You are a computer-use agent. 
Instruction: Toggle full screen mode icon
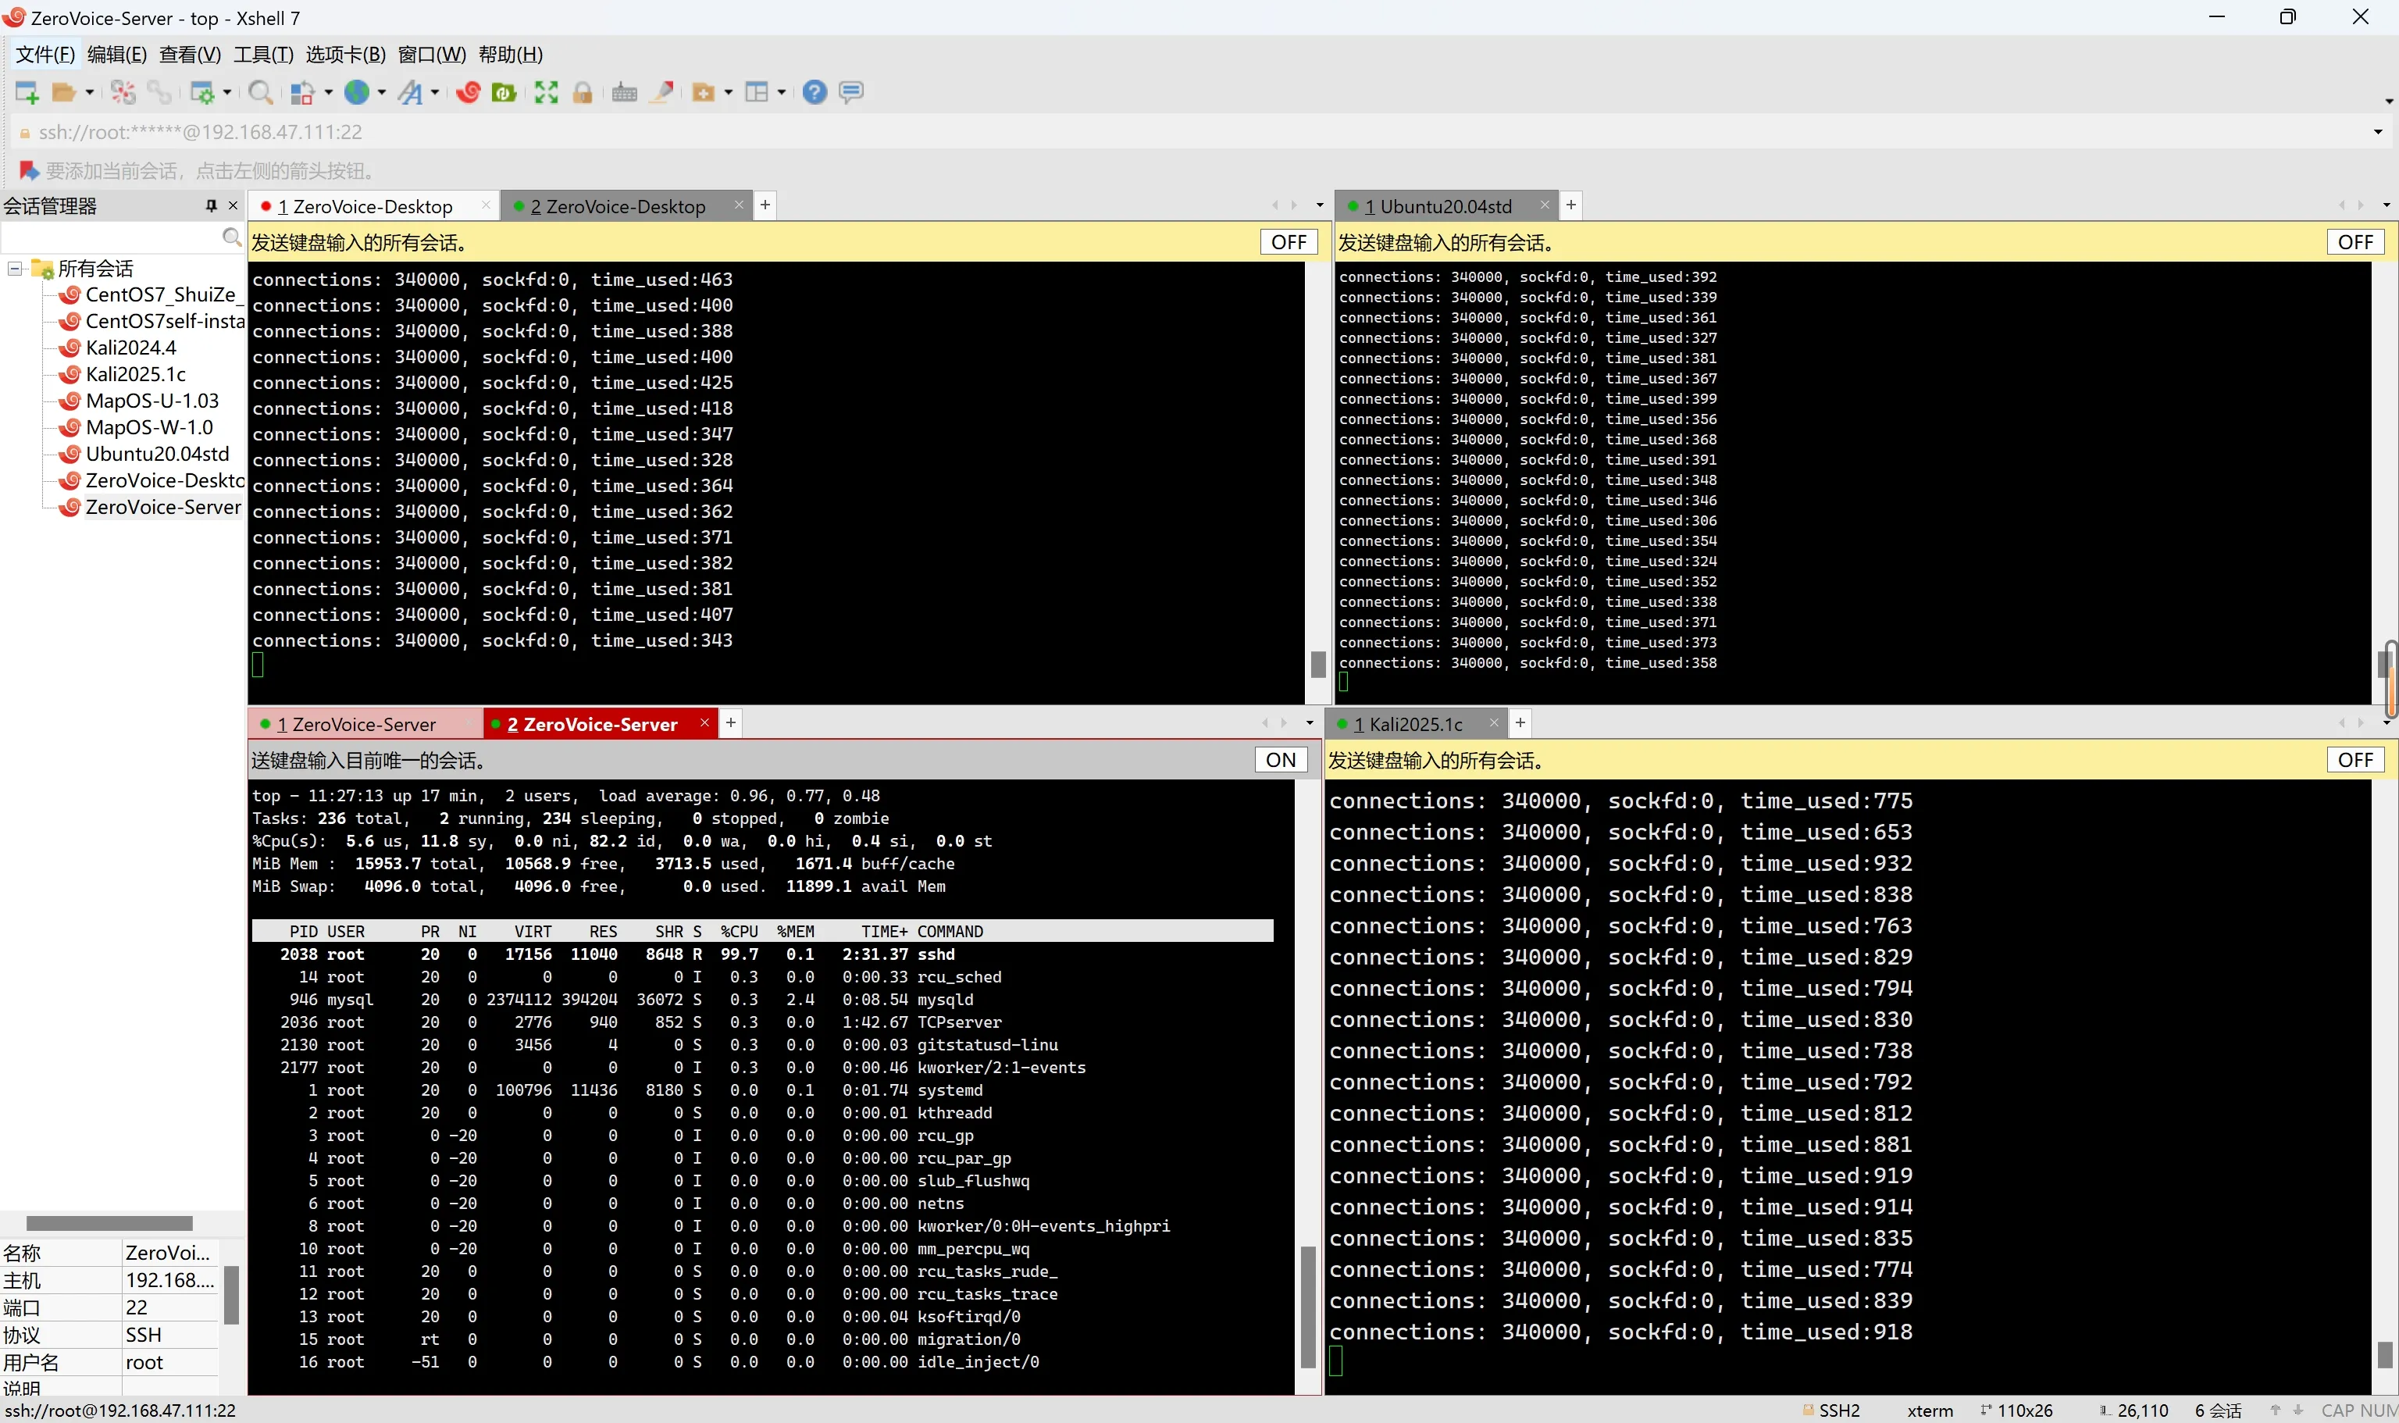tap(546, 92)
